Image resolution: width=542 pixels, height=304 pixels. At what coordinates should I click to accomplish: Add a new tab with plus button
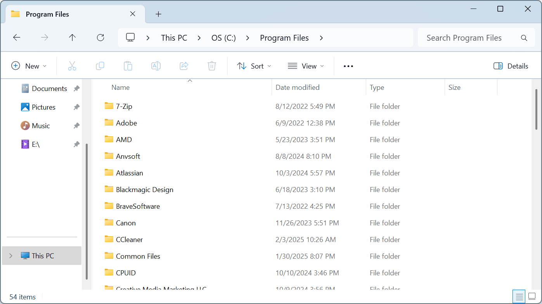[158, 14]
